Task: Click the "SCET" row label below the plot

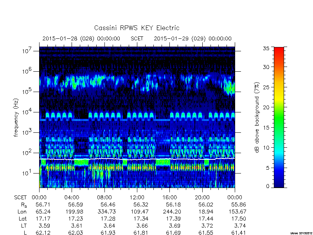Action: click(20, 197)
